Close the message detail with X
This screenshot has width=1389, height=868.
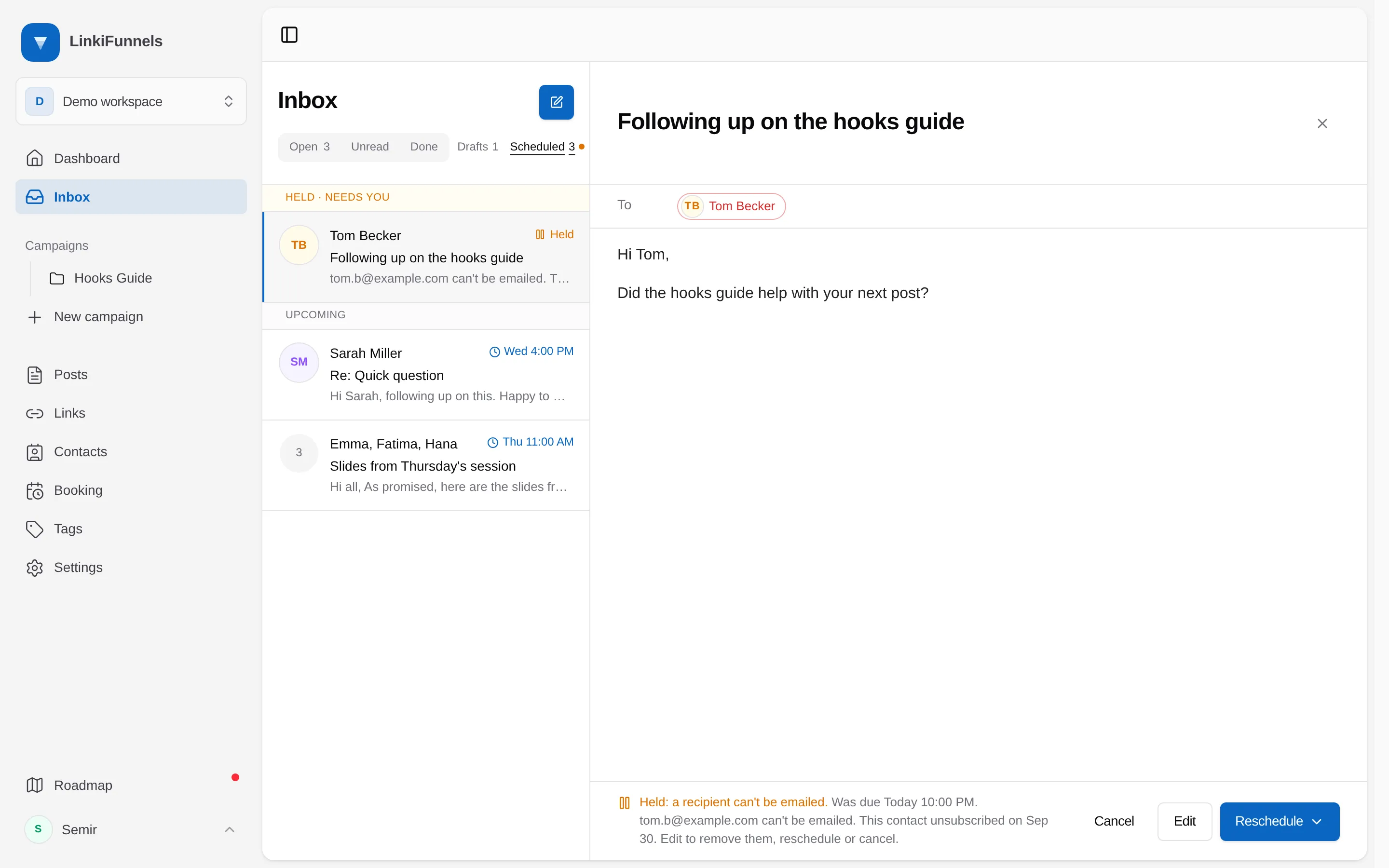(1322, 123)
